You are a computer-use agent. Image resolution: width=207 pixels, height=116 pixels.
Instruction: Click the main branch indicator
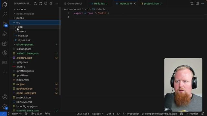click(13, 114)
